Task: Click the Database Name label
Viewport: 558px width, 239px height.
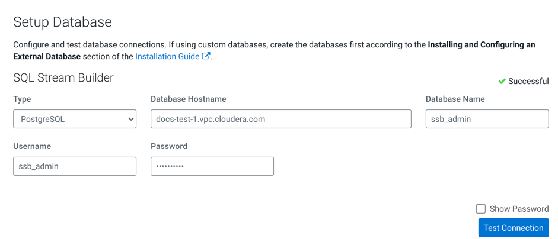Action: pyautogui.click(x=455, y=99)
